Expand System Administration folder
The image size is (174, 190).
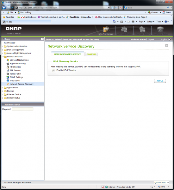[3, 47]
